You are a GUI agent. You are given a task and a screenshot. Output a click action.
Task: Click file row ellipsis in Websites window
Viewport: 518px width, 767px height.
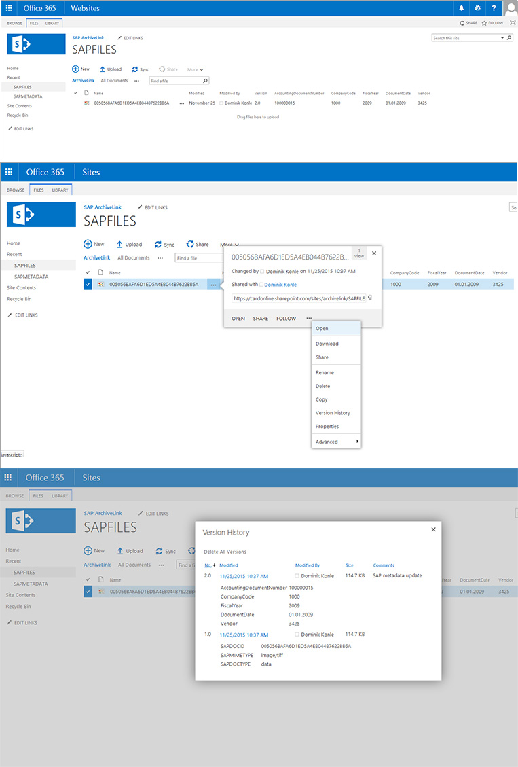pyautogui.click(x=182, y=103)
